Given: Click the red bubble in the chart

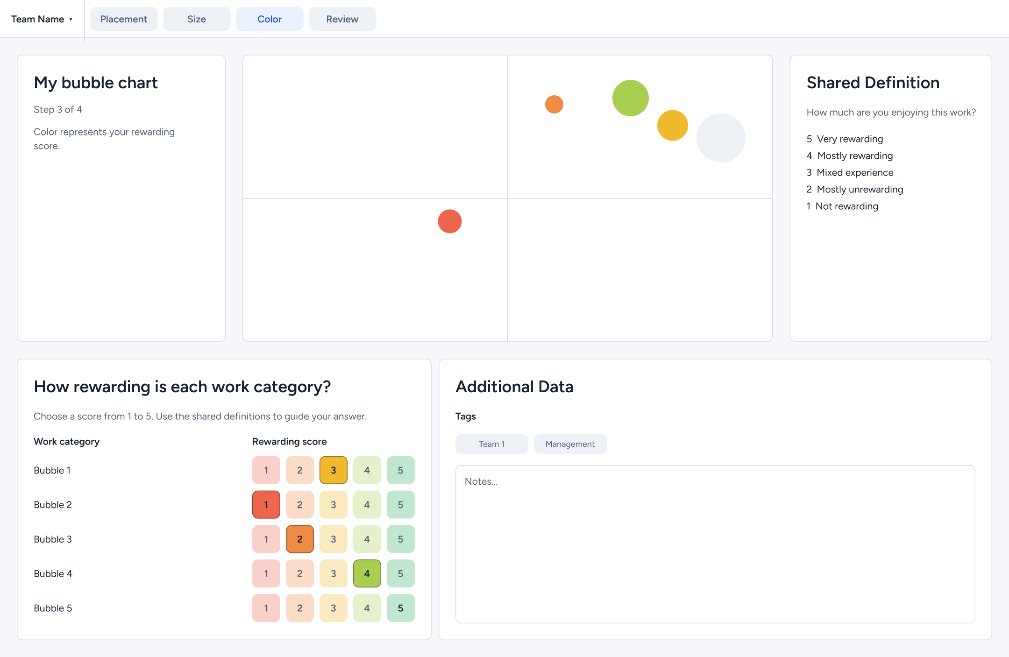Looking at the screenshot, I should pyautogui.click(x=450, y=221).
